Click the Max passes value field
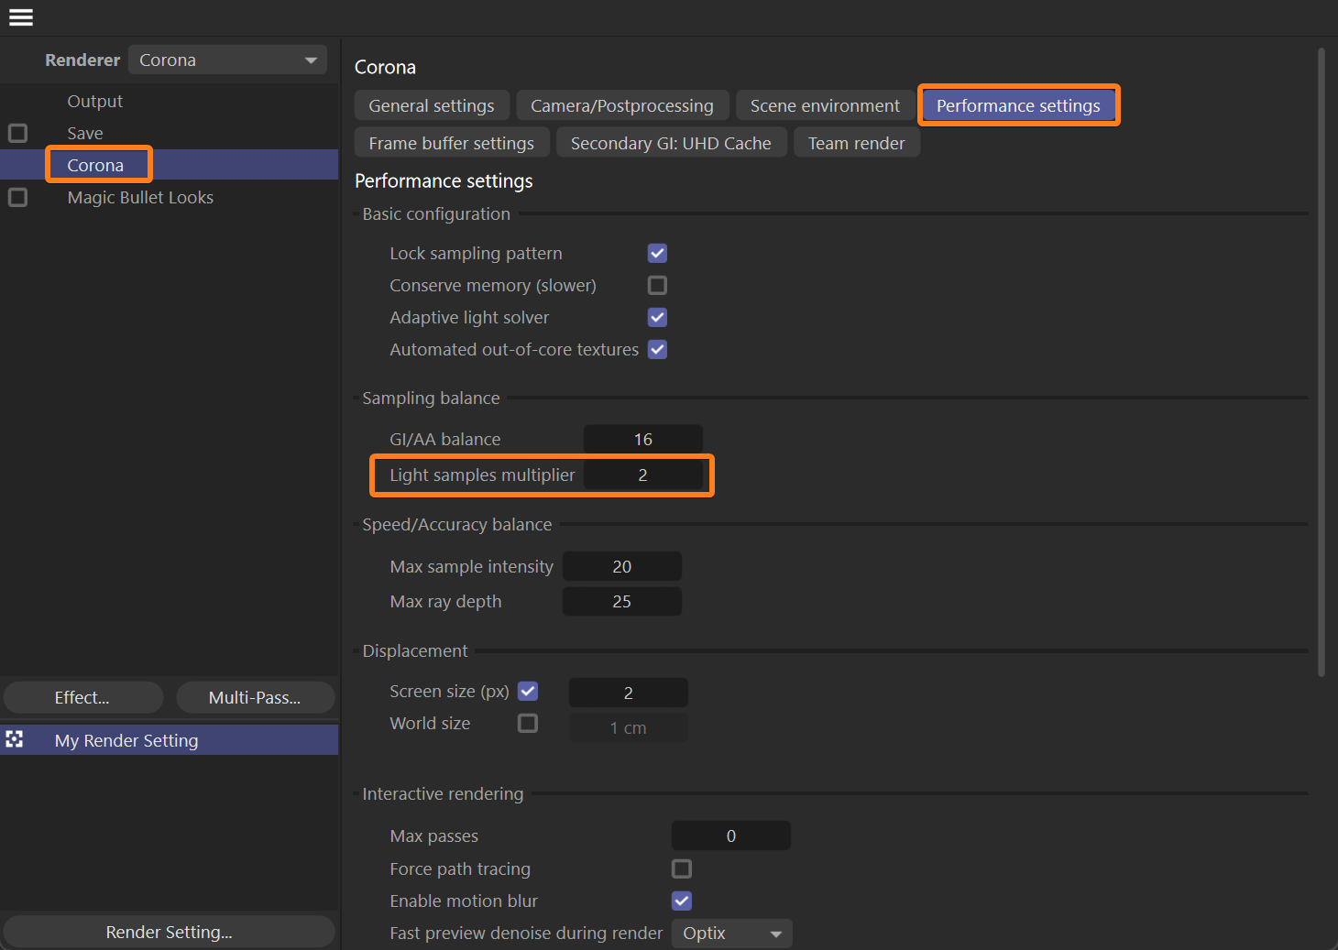1338x950 pixels. [x=731, y=835]
